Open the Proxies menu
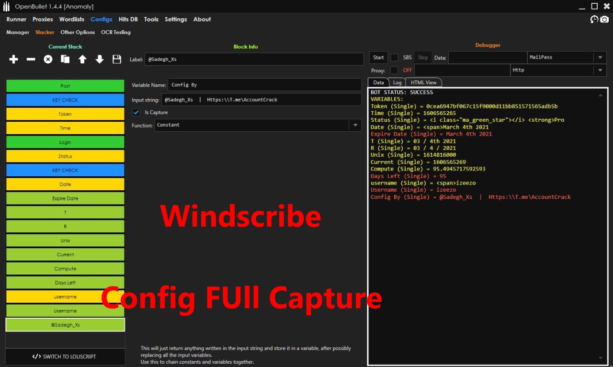The image size is (613, 367). click(43, 19)
